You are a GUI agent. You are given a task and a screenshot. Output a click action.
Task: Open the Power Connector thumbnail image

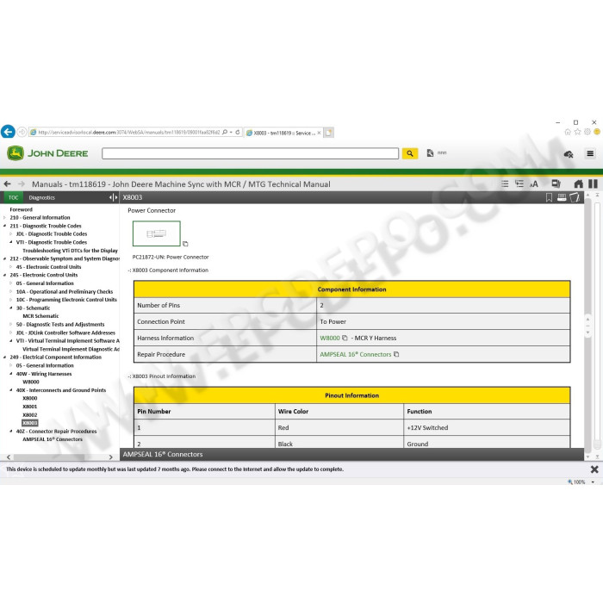pos(157,233)
